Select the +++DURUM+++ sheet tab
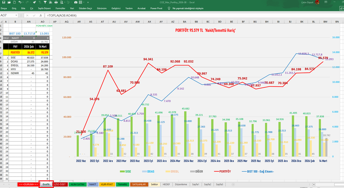The width and height of the screenshot is (344, 188). coord(28,185)
